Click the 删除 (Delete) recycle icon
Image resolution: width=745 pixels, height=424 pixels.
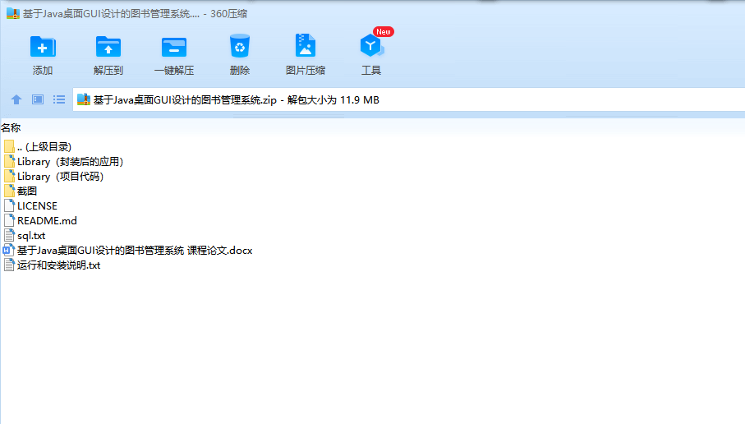[x=240, y=46]
